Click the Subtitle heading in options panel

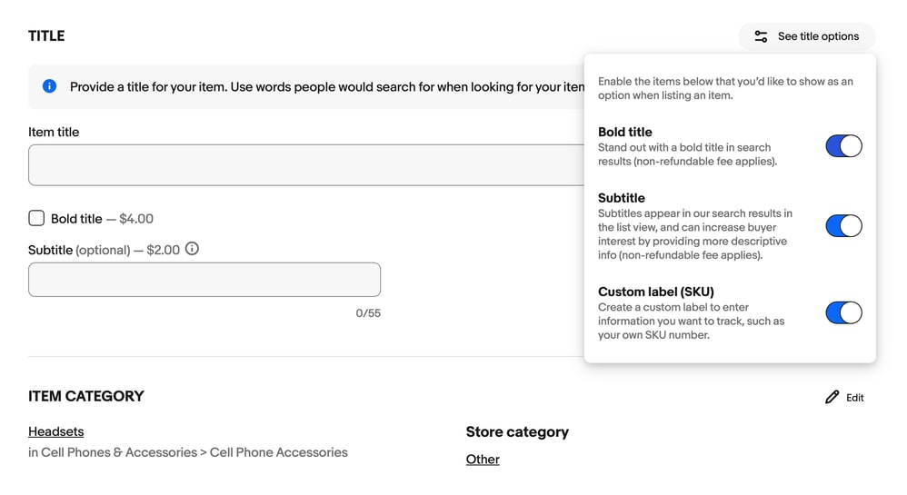(x=622, y=198)
